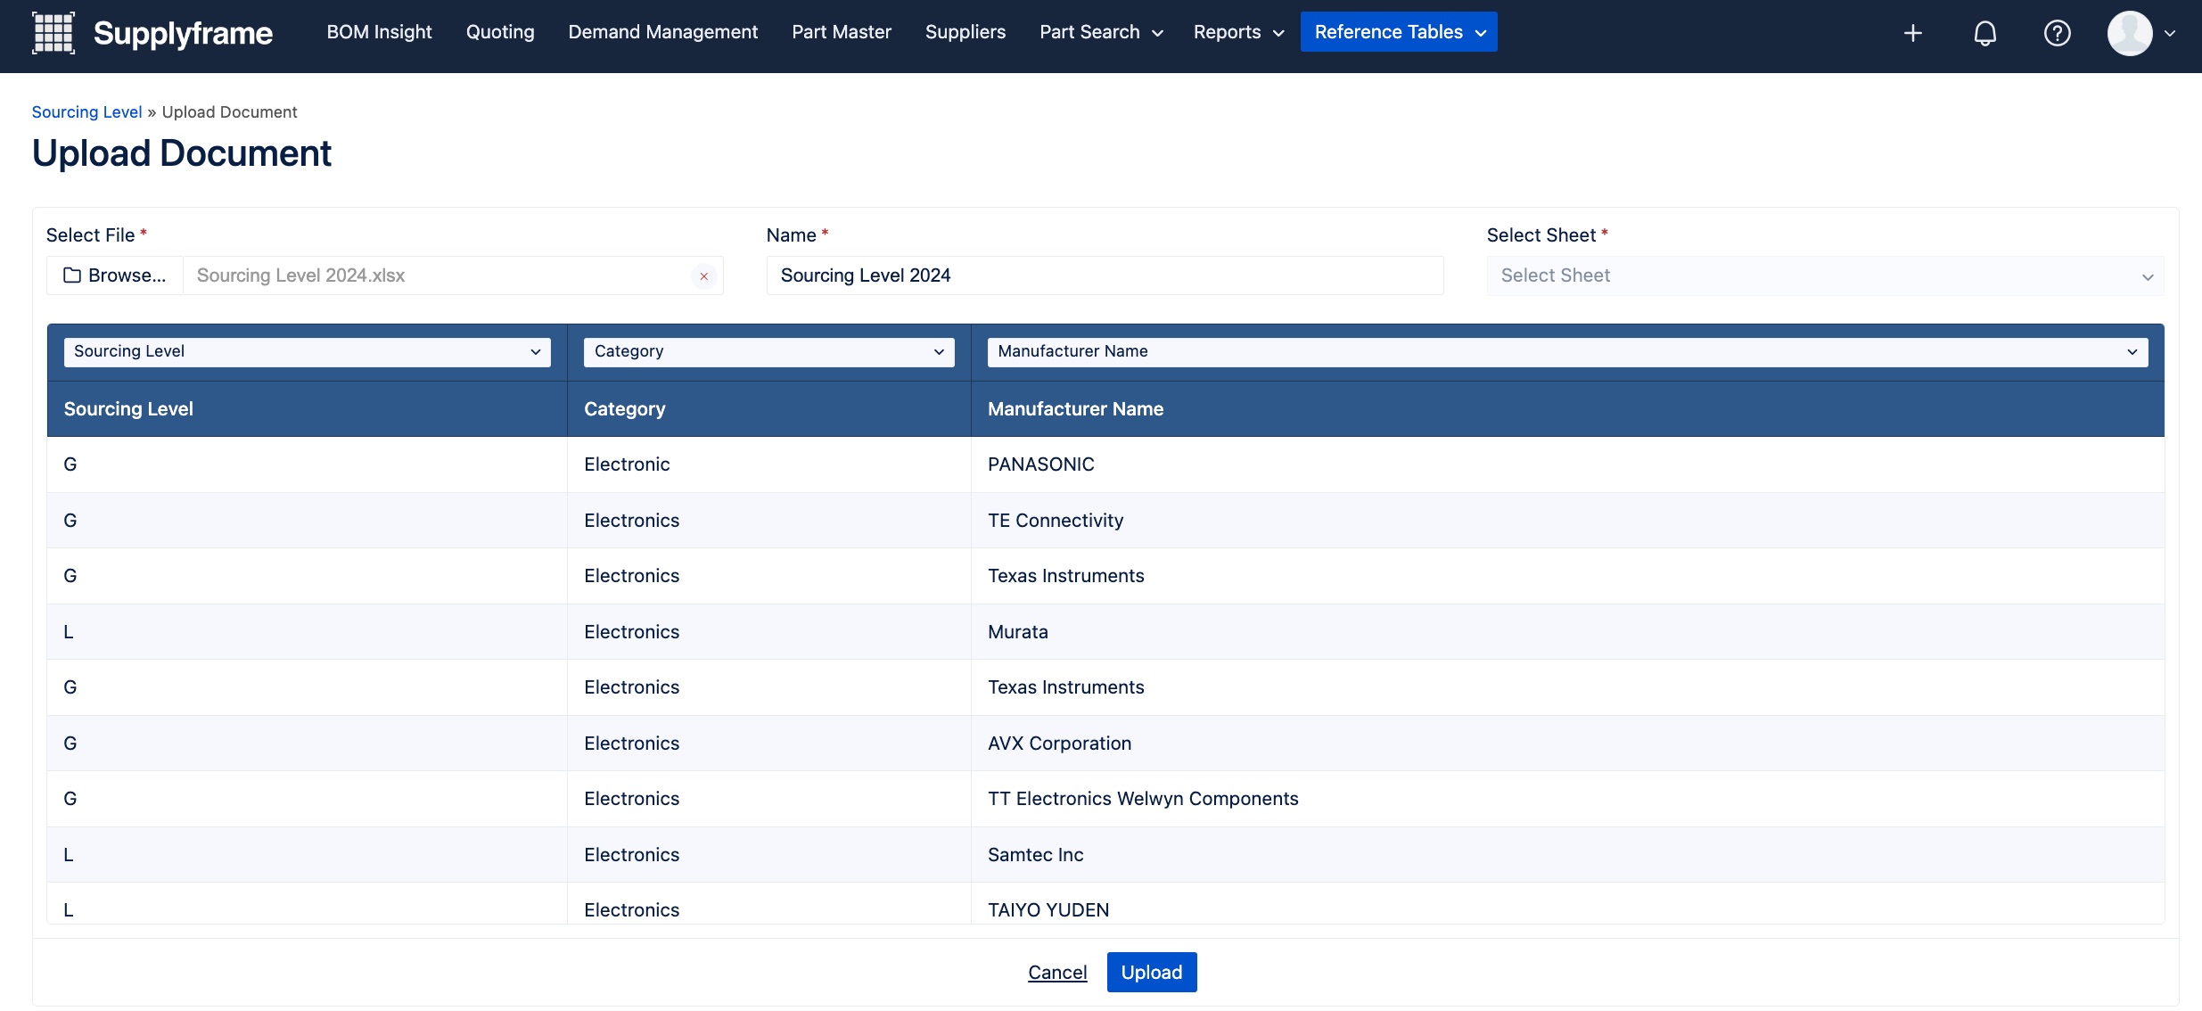Go to BOM Insight
The width and height of the screenshot is (2202, 1011).
pos(379,32)
